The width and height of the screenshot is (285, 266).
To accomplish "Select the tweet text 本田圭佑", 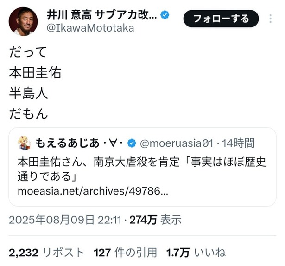I will (x=35, y=72).
